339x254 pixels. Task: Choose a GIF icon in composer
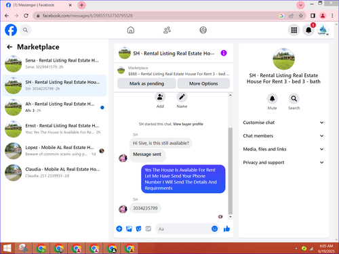(148, 229)
